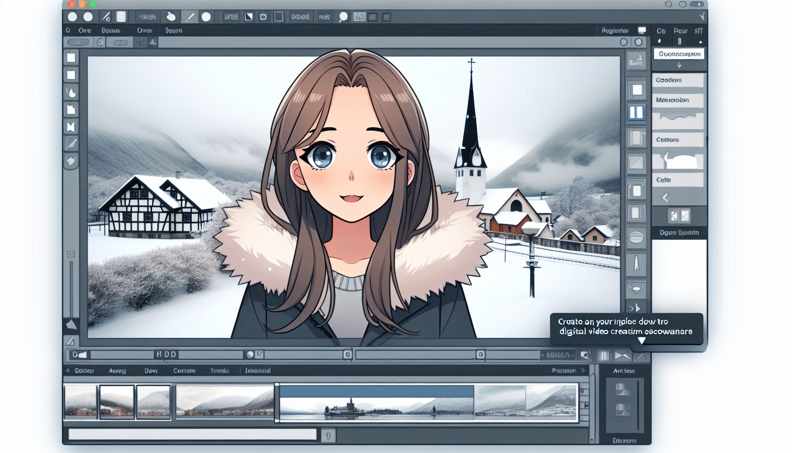Screen dimensions: 792x453
Task: Collapse panel with the left chevron arrow
Action: pyautogui.click(x=666, y=198)
